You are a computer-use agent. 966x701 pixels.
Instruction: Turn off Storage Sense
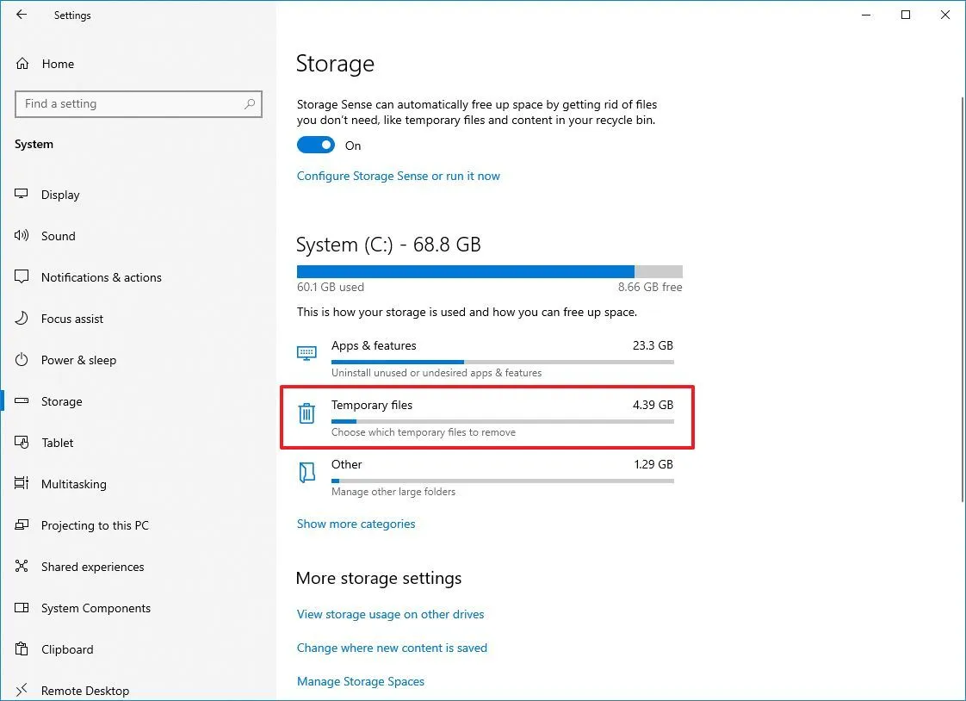click(x=316, y=145)
